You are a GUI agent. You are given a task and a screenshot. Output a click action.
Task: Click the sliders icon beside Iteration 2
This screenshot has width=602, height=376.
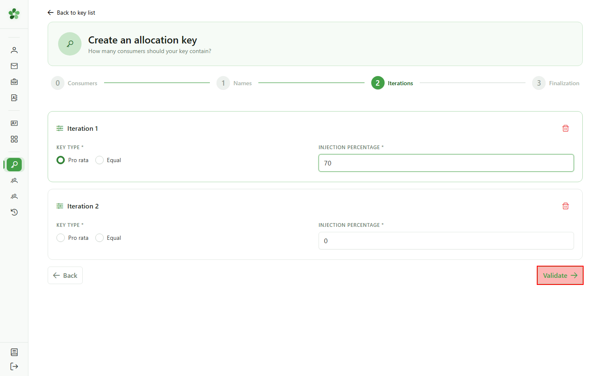[60, 206]
